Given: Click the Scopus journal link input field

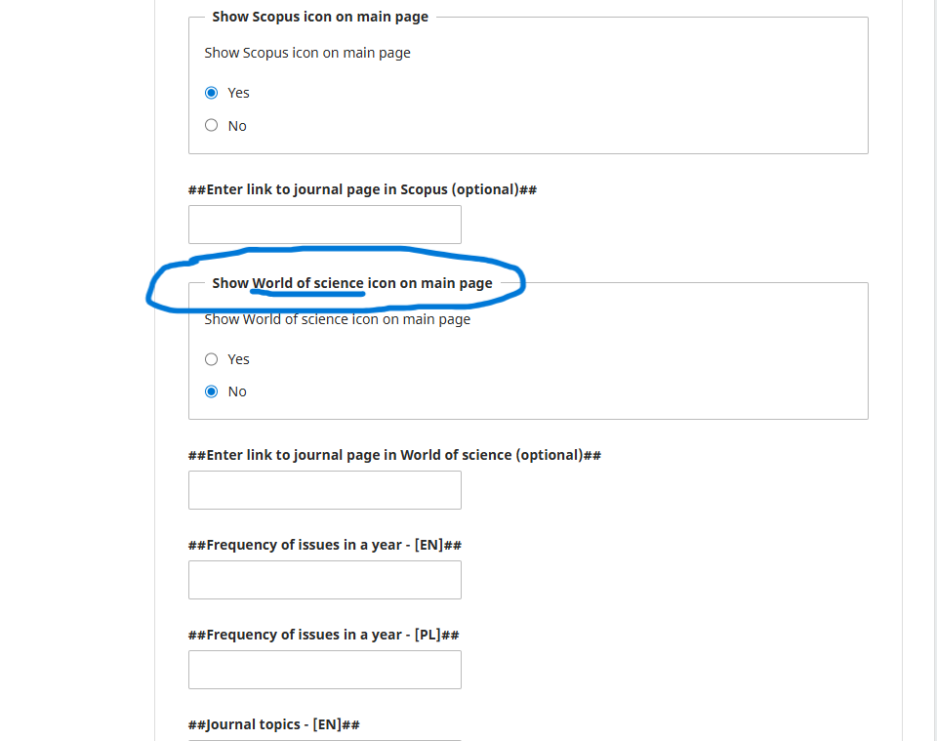Looking at the screenshot, I should coord(324,225).
